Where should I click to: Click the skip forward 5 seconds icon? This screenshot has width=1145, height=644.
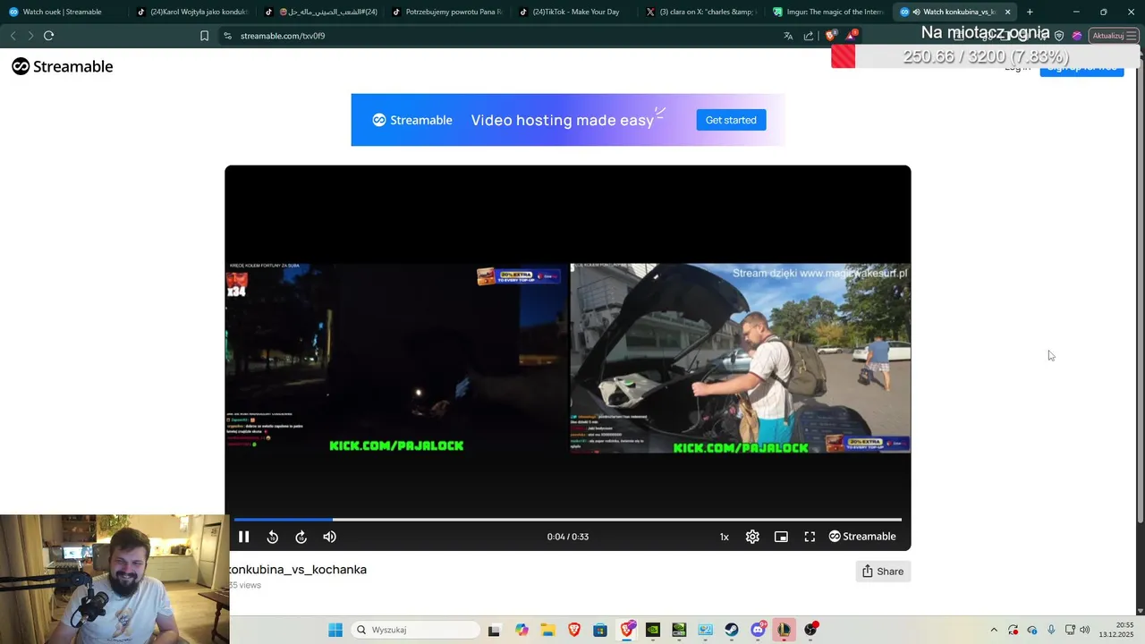(301, 537)
